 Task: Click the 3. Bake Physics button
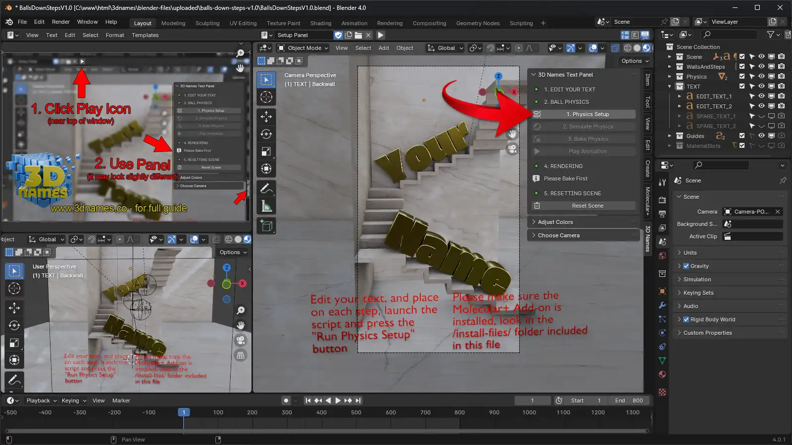point(588,139)
